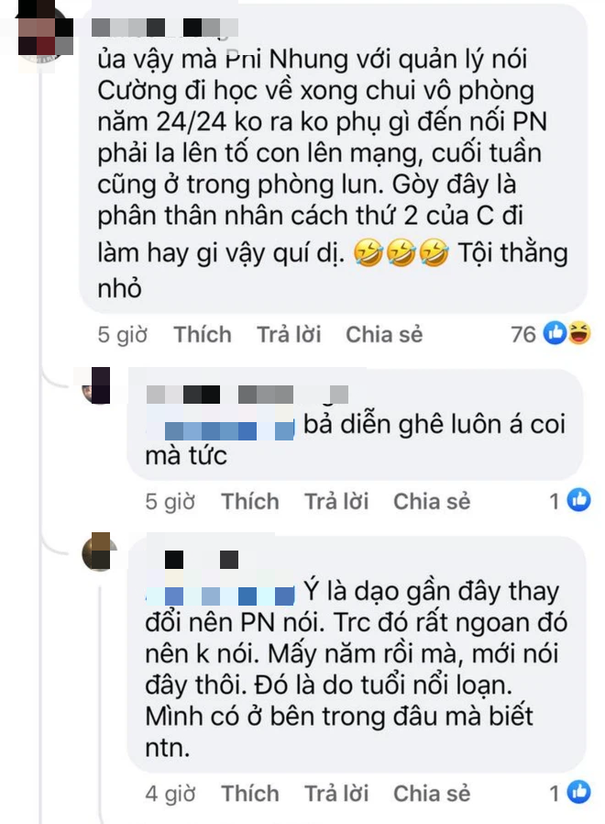Open the second commenter's avatar picture
Screen dimensions: 605x824
(96, 386)
